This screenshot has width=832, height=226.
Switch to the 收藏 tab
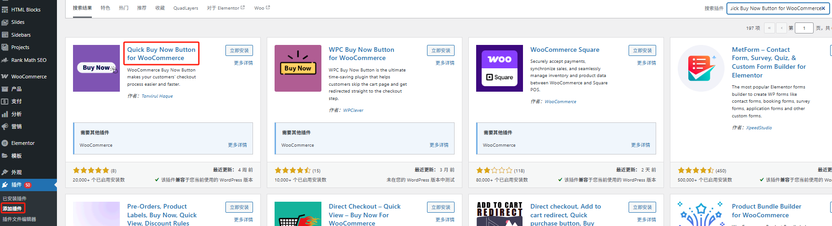pos(160,8)
